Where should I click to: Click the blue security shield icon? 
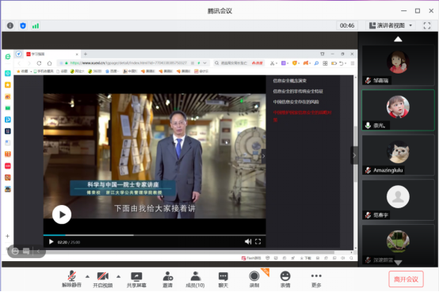coord(23,26)
